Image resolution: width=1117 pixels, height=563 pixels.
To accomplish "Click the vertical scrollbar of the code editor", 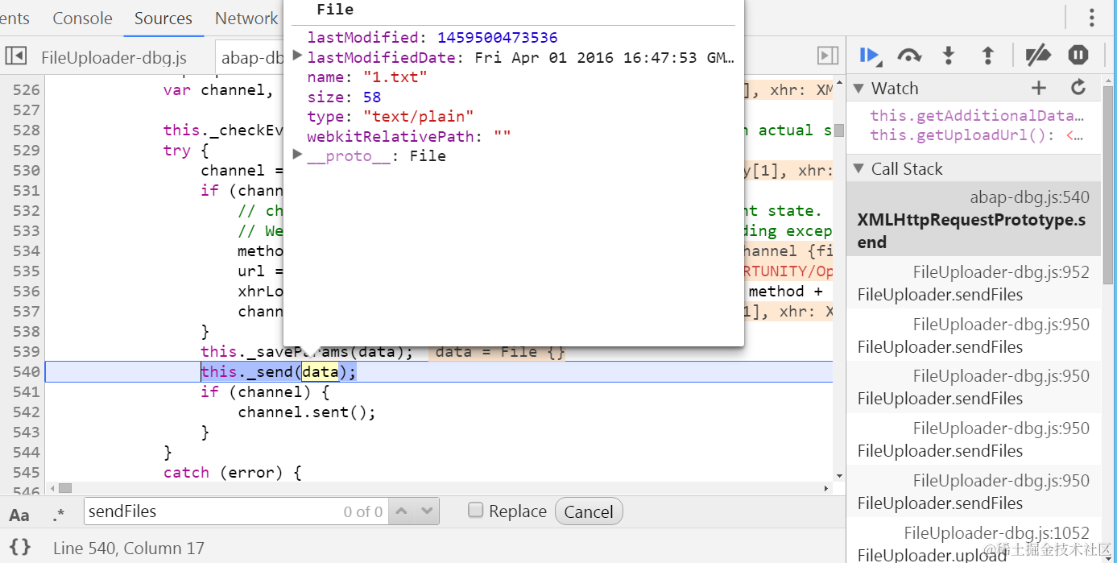I will (x=839, y=130).
